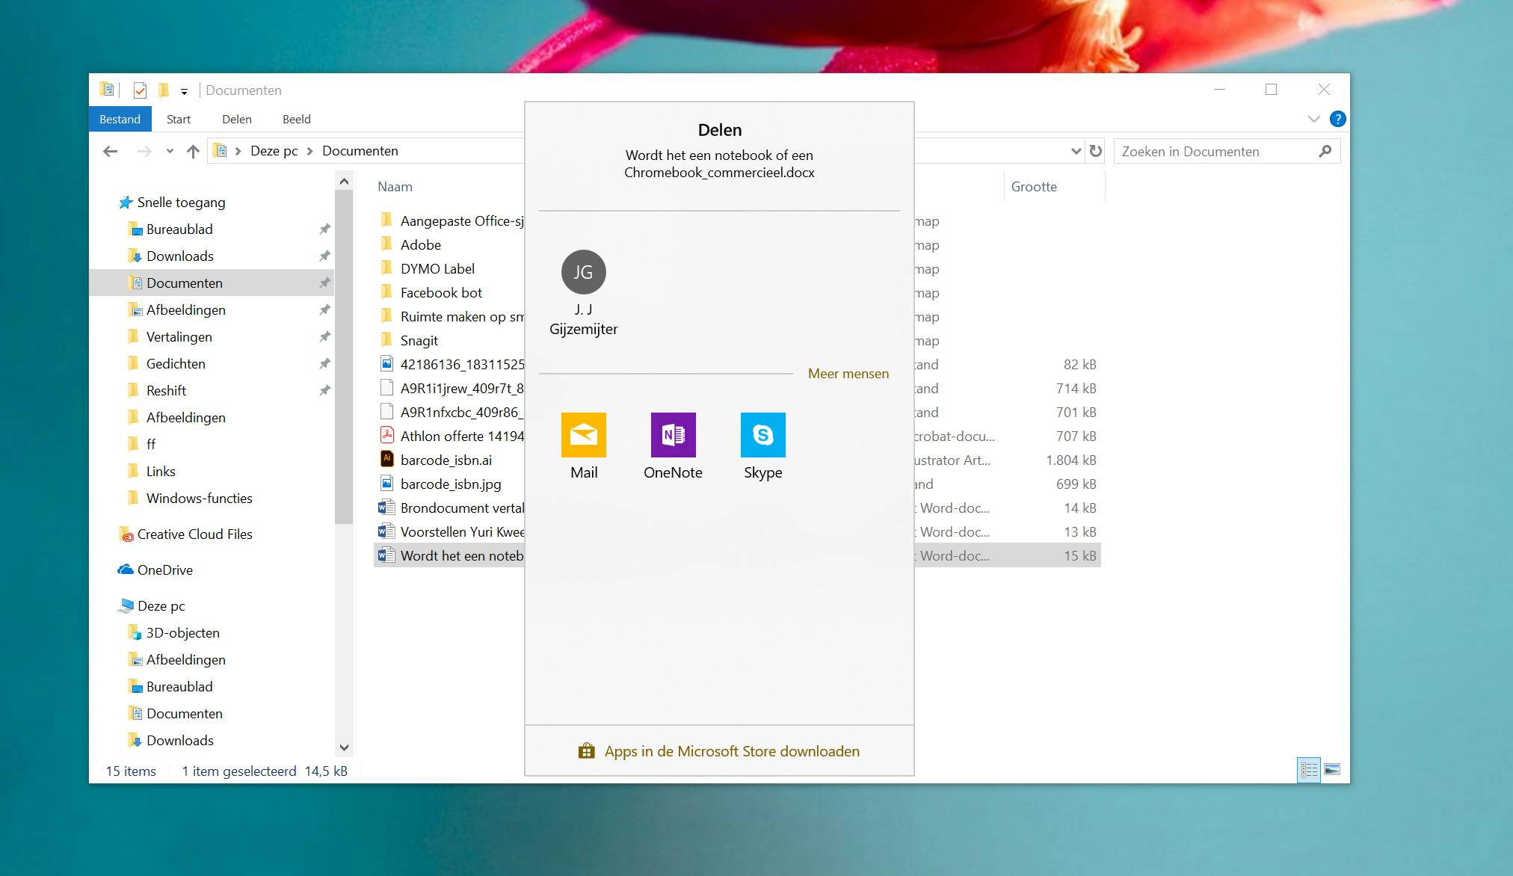Expand the ribbon with chevron arrow
Image resolution: width=1513 pixels, height=876 pixels.
1313,119
